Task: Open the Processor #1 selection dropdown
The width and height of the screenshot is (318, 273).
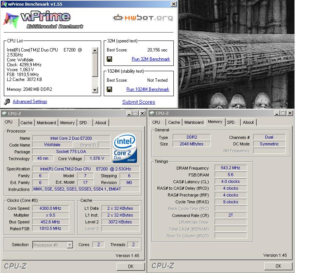Action: pyautogui.click(x=70, y=245)
